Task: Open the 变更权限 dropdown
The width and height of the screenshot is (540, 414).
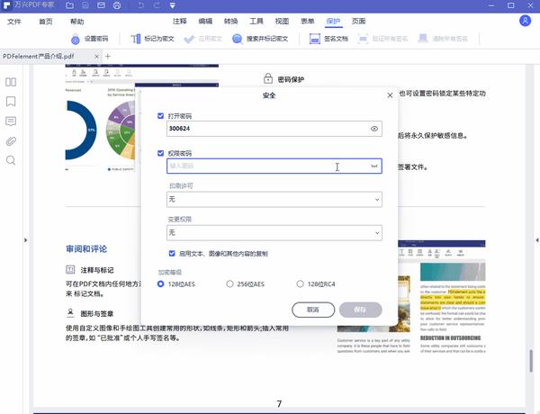Action: pyautogui.click(x=274, y=233)
